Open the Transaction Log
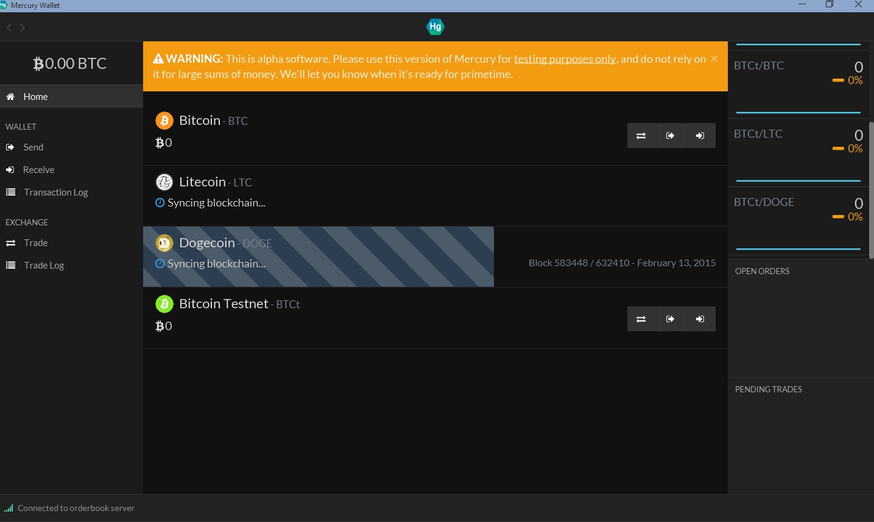This screenshot has width=874, height=522. (x=55, y=192)
